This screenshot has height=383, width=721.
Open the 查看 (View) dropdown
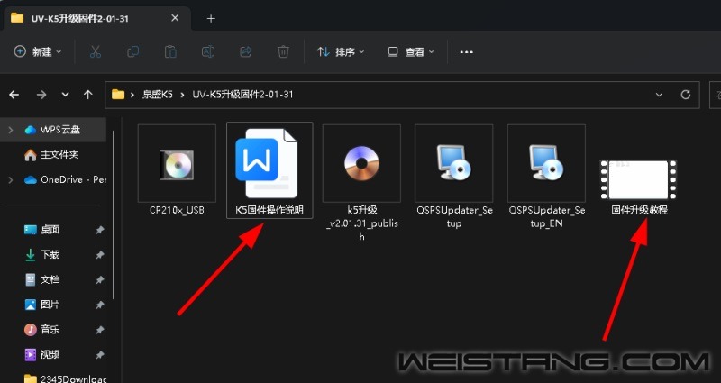click(x=411, y=52)
